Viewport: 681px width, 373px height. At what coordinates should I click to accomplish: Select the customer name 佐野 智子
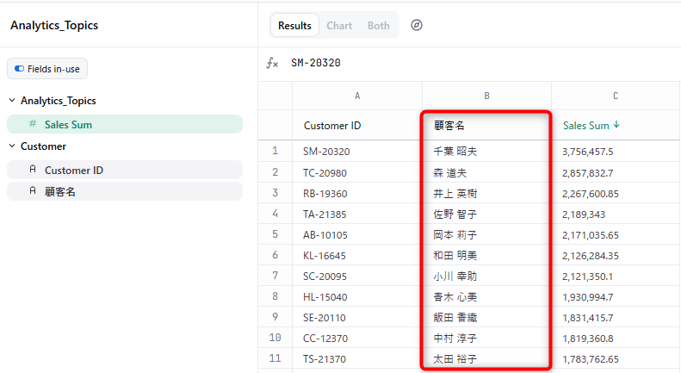pos(455,214)
